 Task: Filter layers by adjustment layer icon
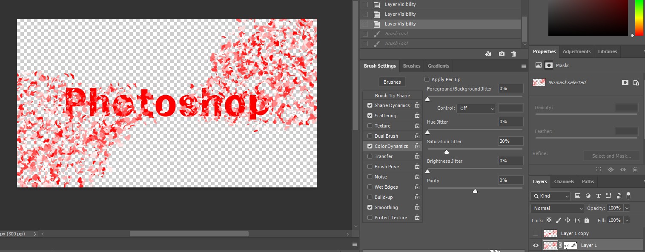[x=588, y=196]
